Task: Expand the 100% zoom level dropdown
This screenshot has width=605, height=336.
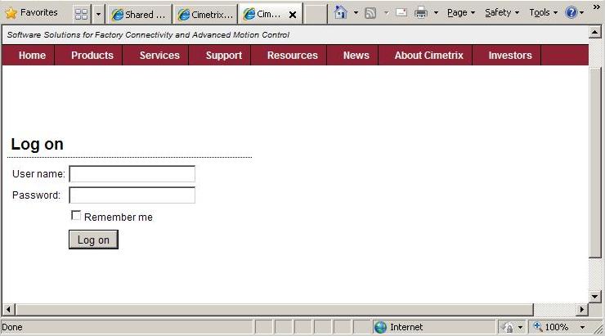Action: tap(583, 327)
